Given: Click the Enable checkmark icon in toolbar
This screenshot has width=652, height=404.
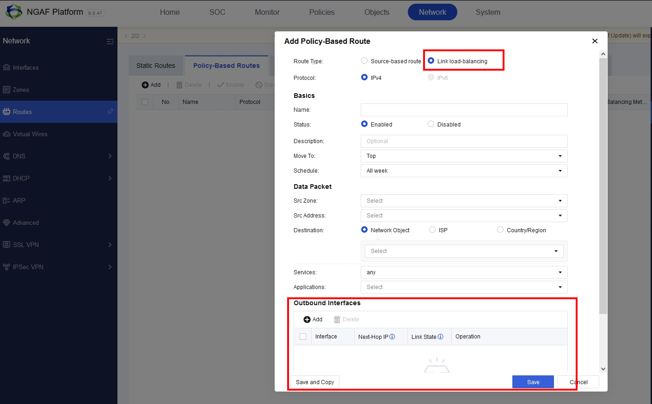Looking at the screenshot, I should (x=221, y=85).
